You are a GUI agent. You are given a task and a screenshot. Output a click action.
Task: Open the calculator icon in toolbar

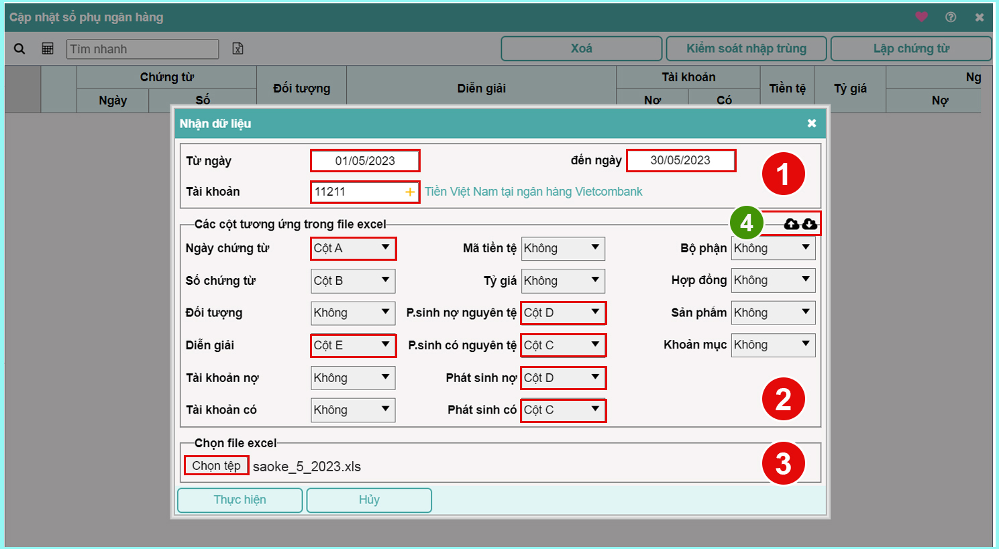[x=48, y=49]
